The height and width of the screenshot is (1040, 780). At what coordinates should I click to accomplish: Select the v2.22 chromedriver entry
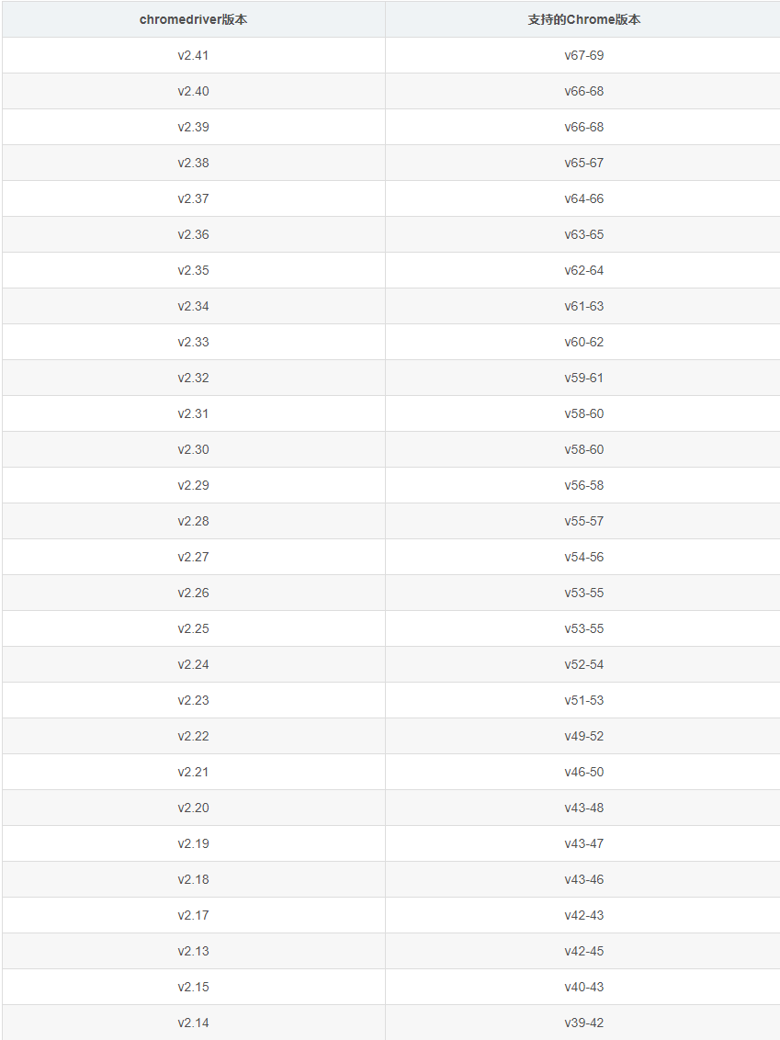coord(193,736)
